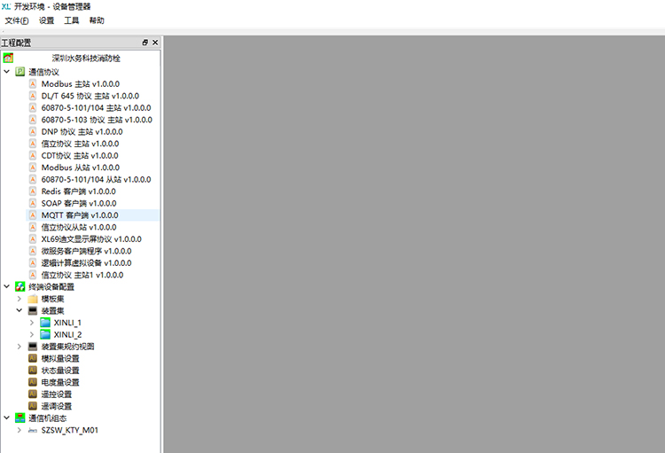Select SOAP 客户端 v1.0.0.0
This screenshot has height=453, width=665.
click(x=79, y=203)
